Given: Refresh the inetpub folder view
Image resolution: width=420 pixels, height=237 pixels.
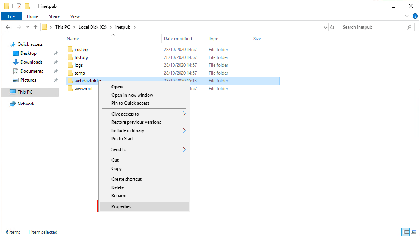Looking at the screenshot, I should [332, 27].
